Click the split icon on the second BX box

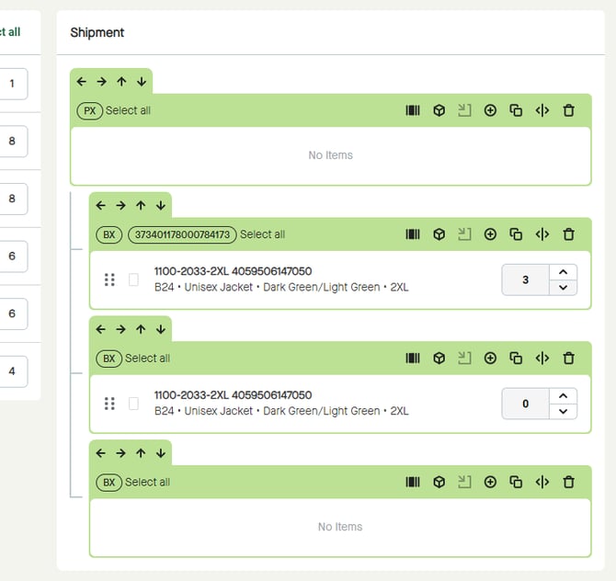[542, 359]
